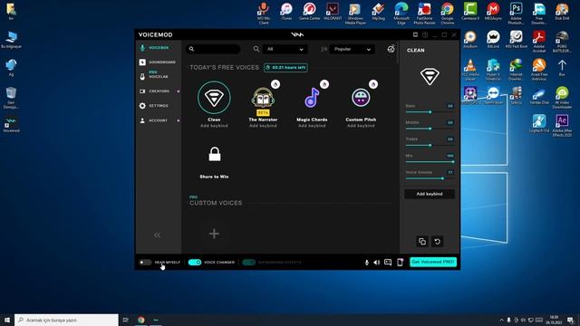Click the Windows taskbar search box

tap(66, 320)
